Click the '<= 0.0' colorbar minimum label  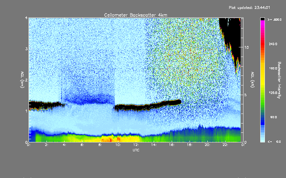pos(274,142)
